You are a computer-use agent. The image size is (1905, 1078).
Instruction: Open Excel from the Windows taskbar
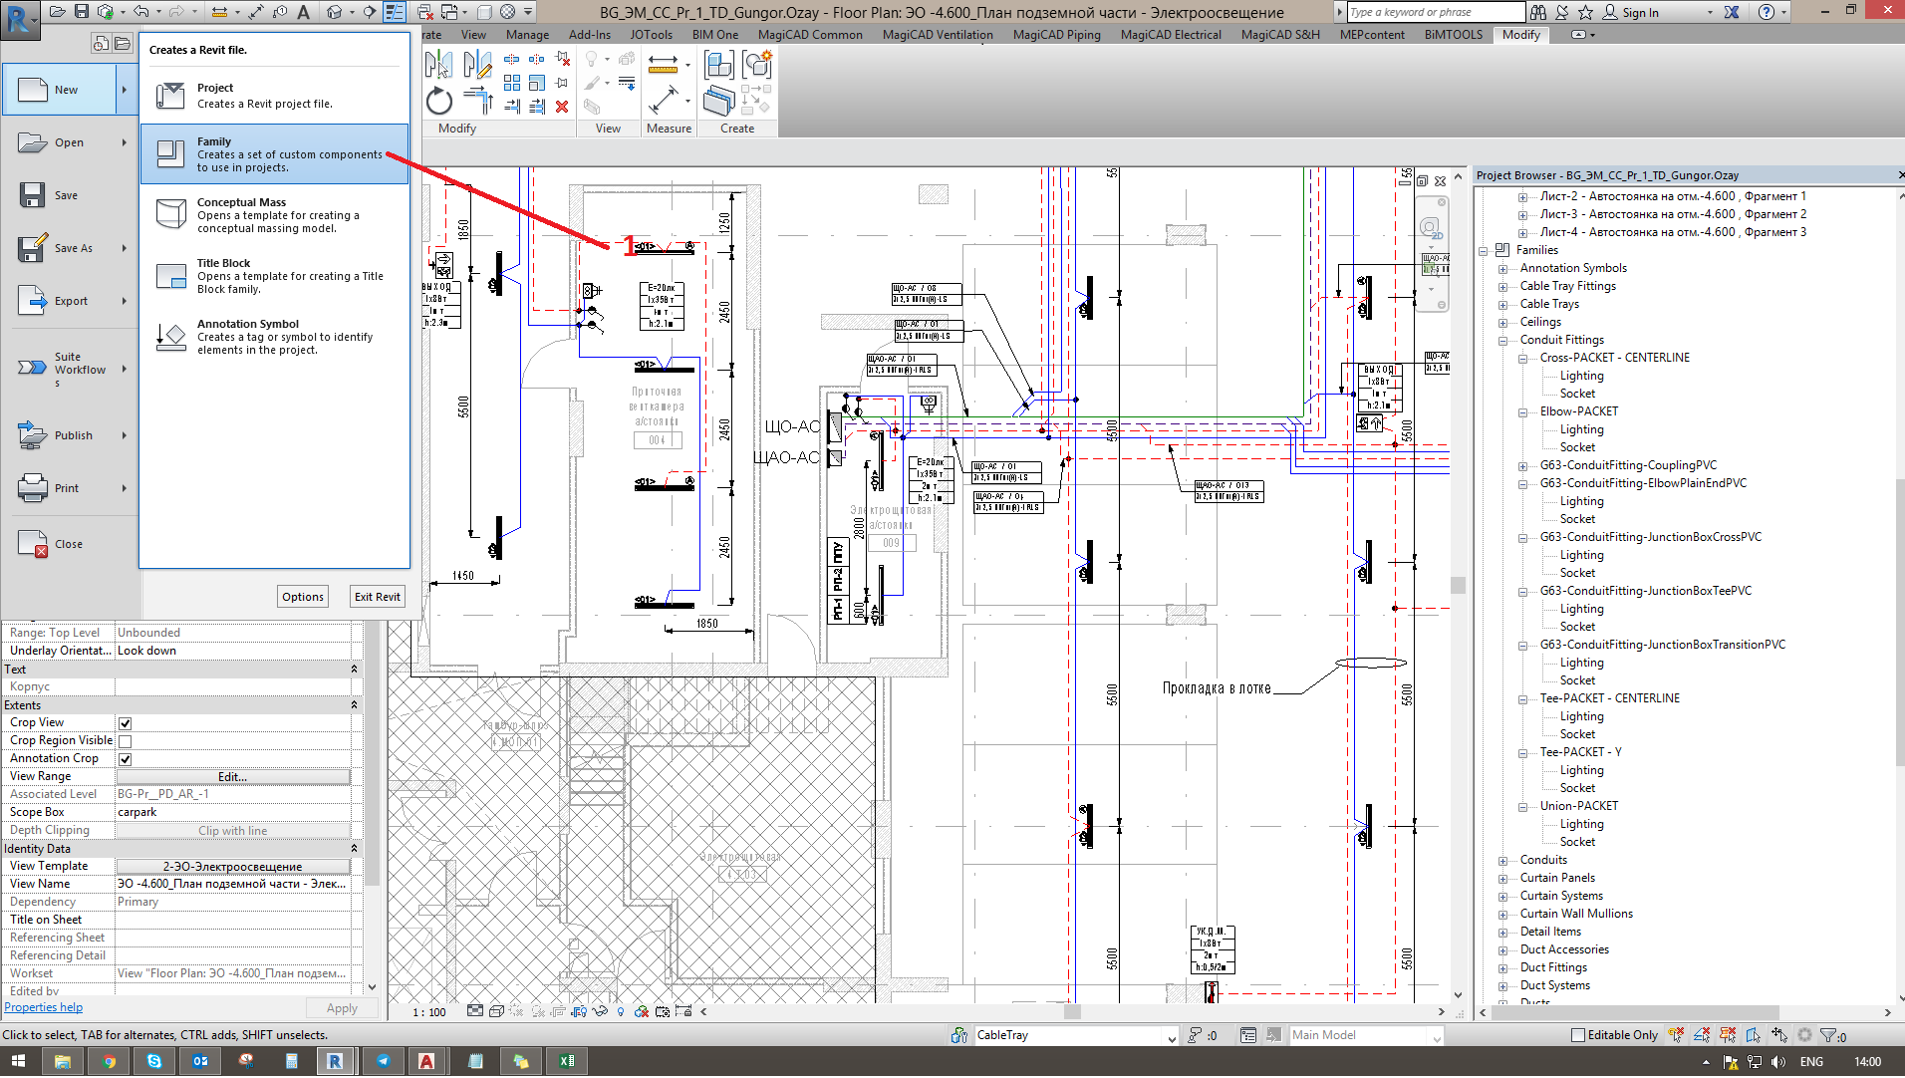pos(567,1060)
